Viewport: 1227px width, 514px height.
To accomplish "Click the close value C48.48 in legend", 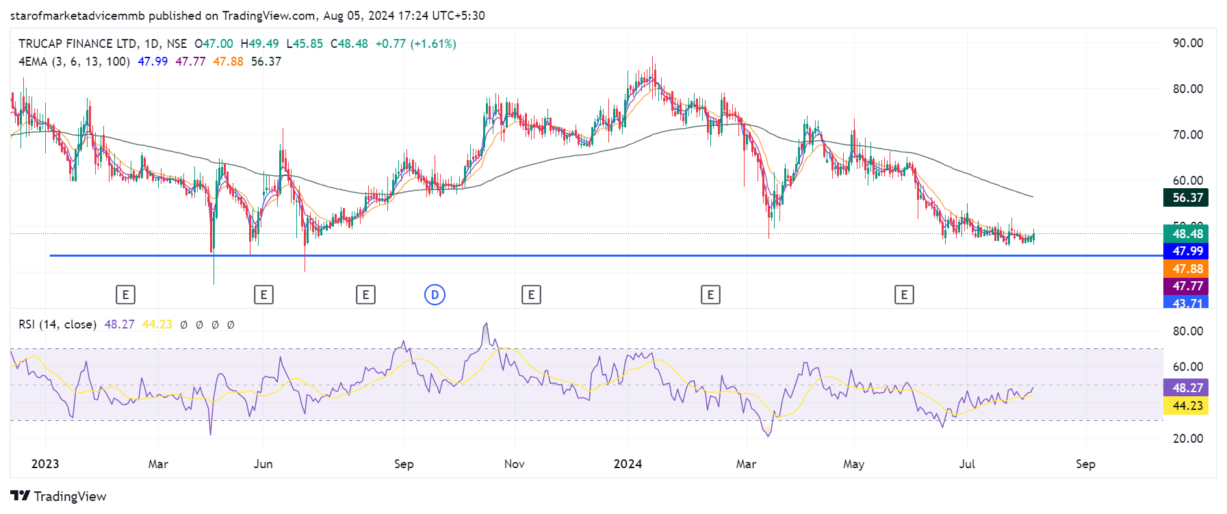I will click(x=349, y=44).
